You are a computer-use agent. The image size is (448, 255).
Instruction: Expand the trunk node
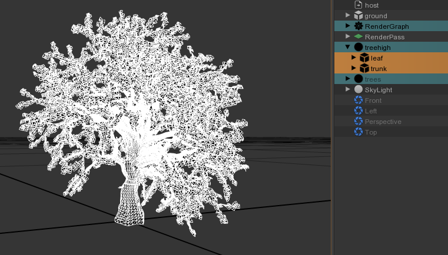coord(354,68)
